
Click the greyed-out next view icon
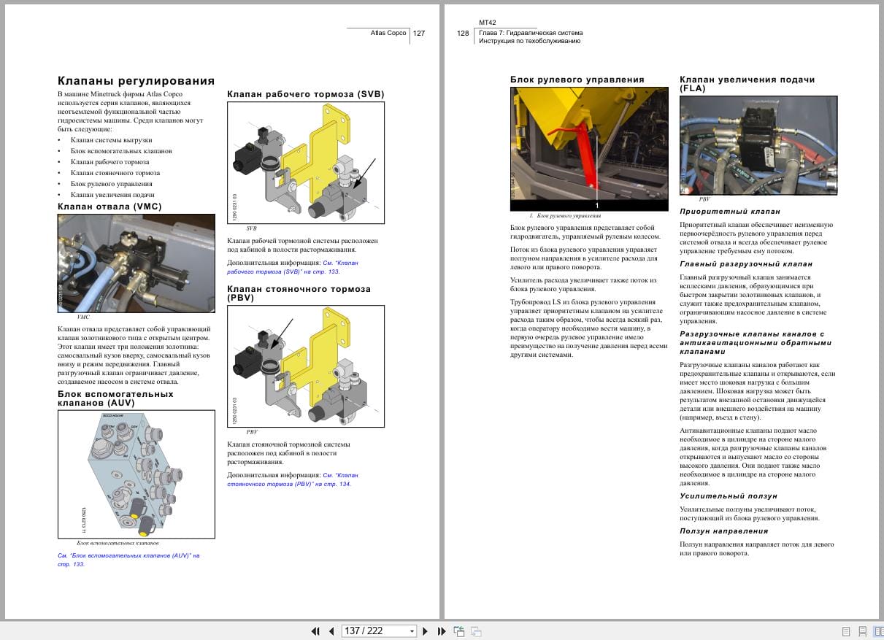click(x=475, y=631)
